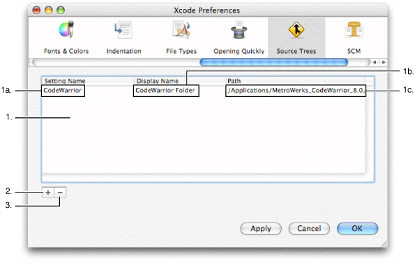Image resolution: width=415 pixels, height=263 pixels.
Task: Confirm preferences with the OK button
Action: (x=357, y=228)
